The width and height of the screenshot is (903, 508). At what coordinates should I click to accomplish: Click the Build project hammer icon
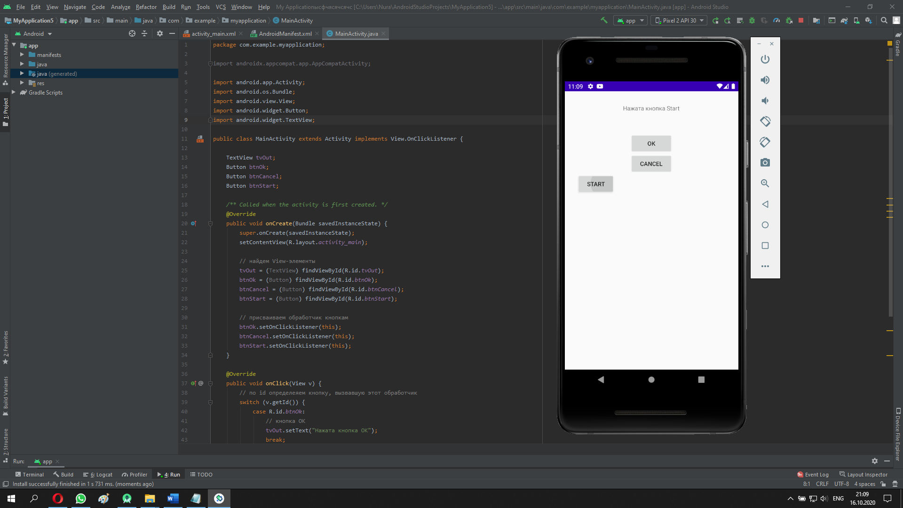pos(604,20)
